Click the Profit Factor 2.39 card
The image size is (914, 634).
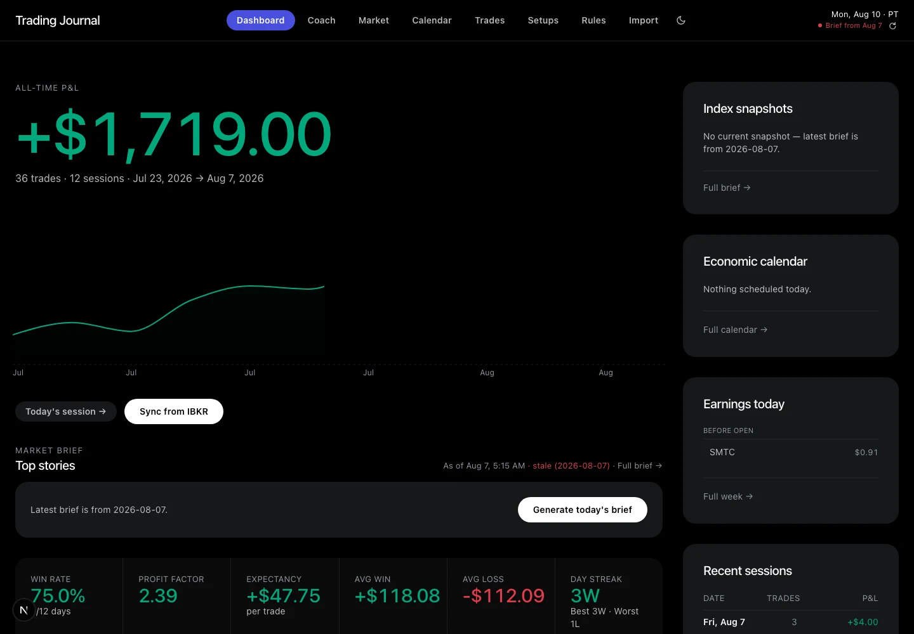coord(177,596)
